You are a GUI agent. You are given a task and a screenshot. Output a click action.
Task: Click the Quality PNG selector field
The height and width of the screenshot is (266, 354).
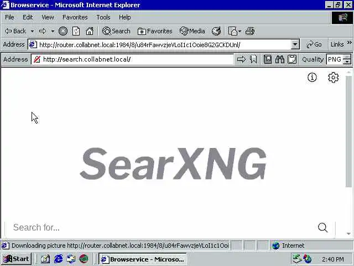point(335,59)
